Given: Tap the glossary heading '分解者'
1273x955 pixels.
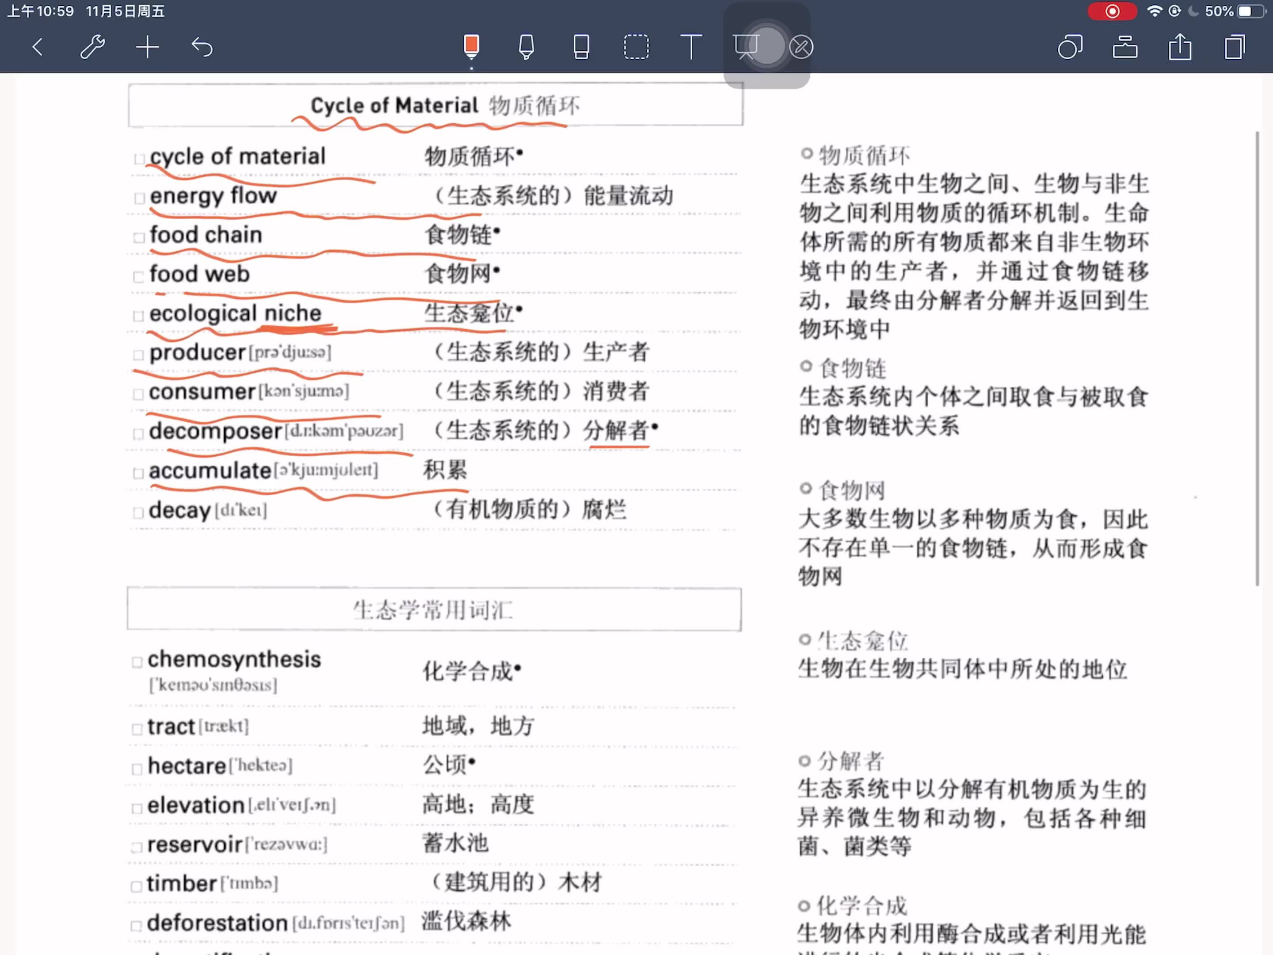Looking at the screenshot, I should pos(850,761).
